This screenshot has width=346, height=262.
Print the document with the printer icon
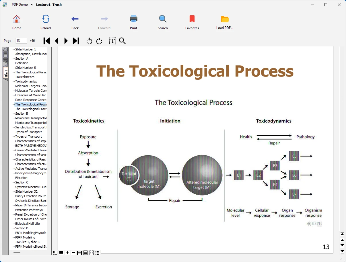[133, 19]
